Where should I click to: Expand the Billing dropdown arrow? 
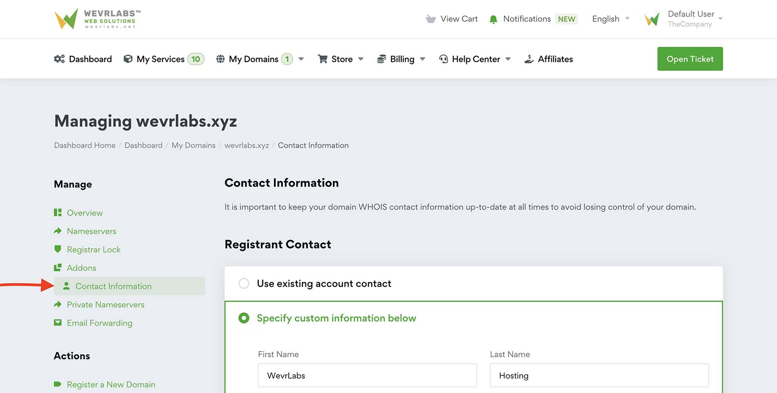[422, 59]
